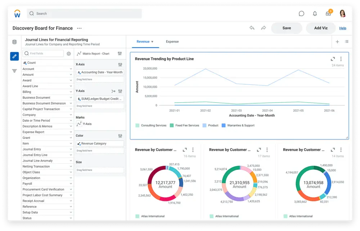Expand the Journal Entry field group
360x231 pixels.
pyautogui.click(x=71, y=149)
